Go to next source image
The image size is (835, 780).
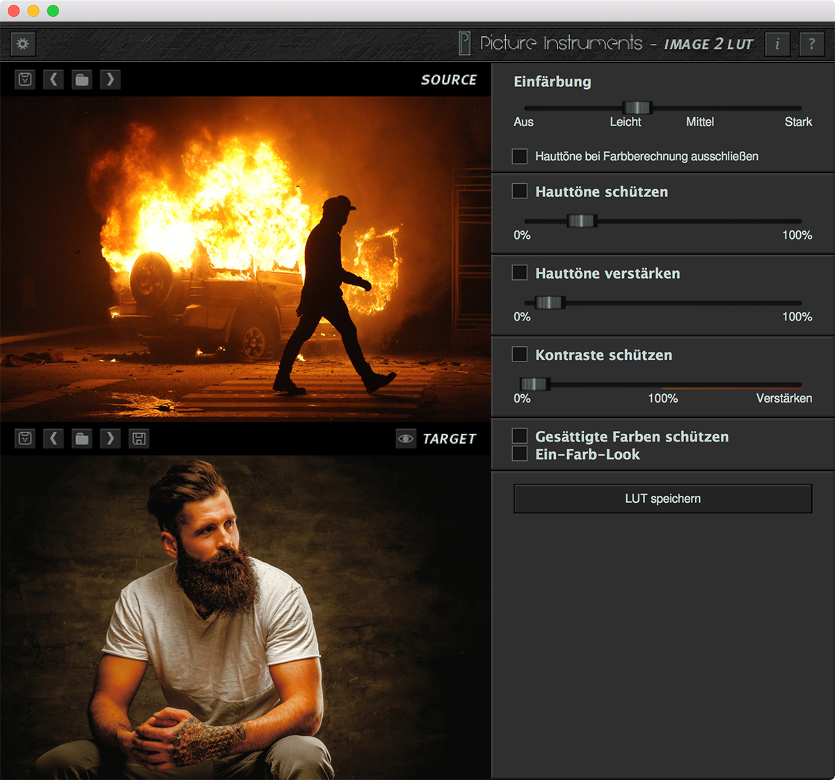tap(110, 79)
